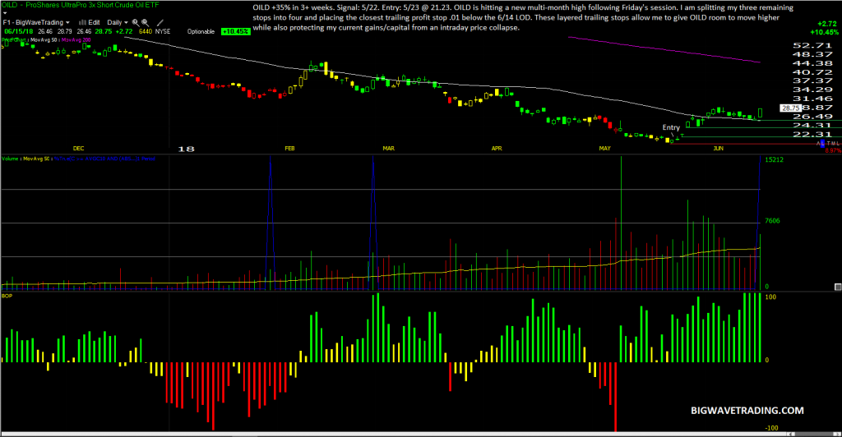842x437 pixels.
Task: Click the Edit chart button
Action: point(94,22)
